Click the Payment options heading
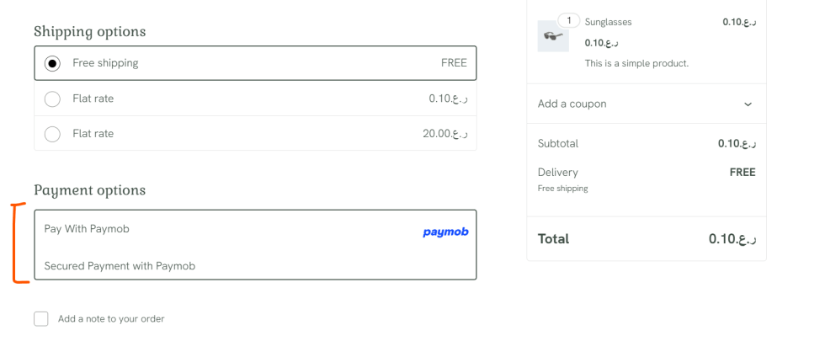The width and height of the screenshot is (825, 357). 89,190
